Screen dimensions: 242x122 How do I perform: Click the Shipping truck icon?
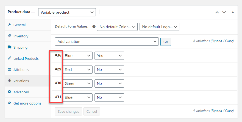[10, 47]
